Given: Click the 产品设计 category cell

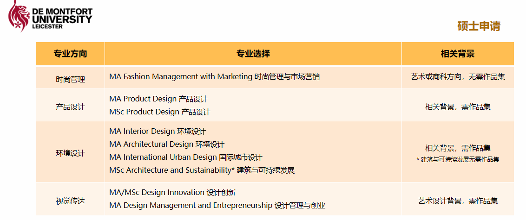Looking at the screenshot, I should pyautogui.click(x=70, y=107).
